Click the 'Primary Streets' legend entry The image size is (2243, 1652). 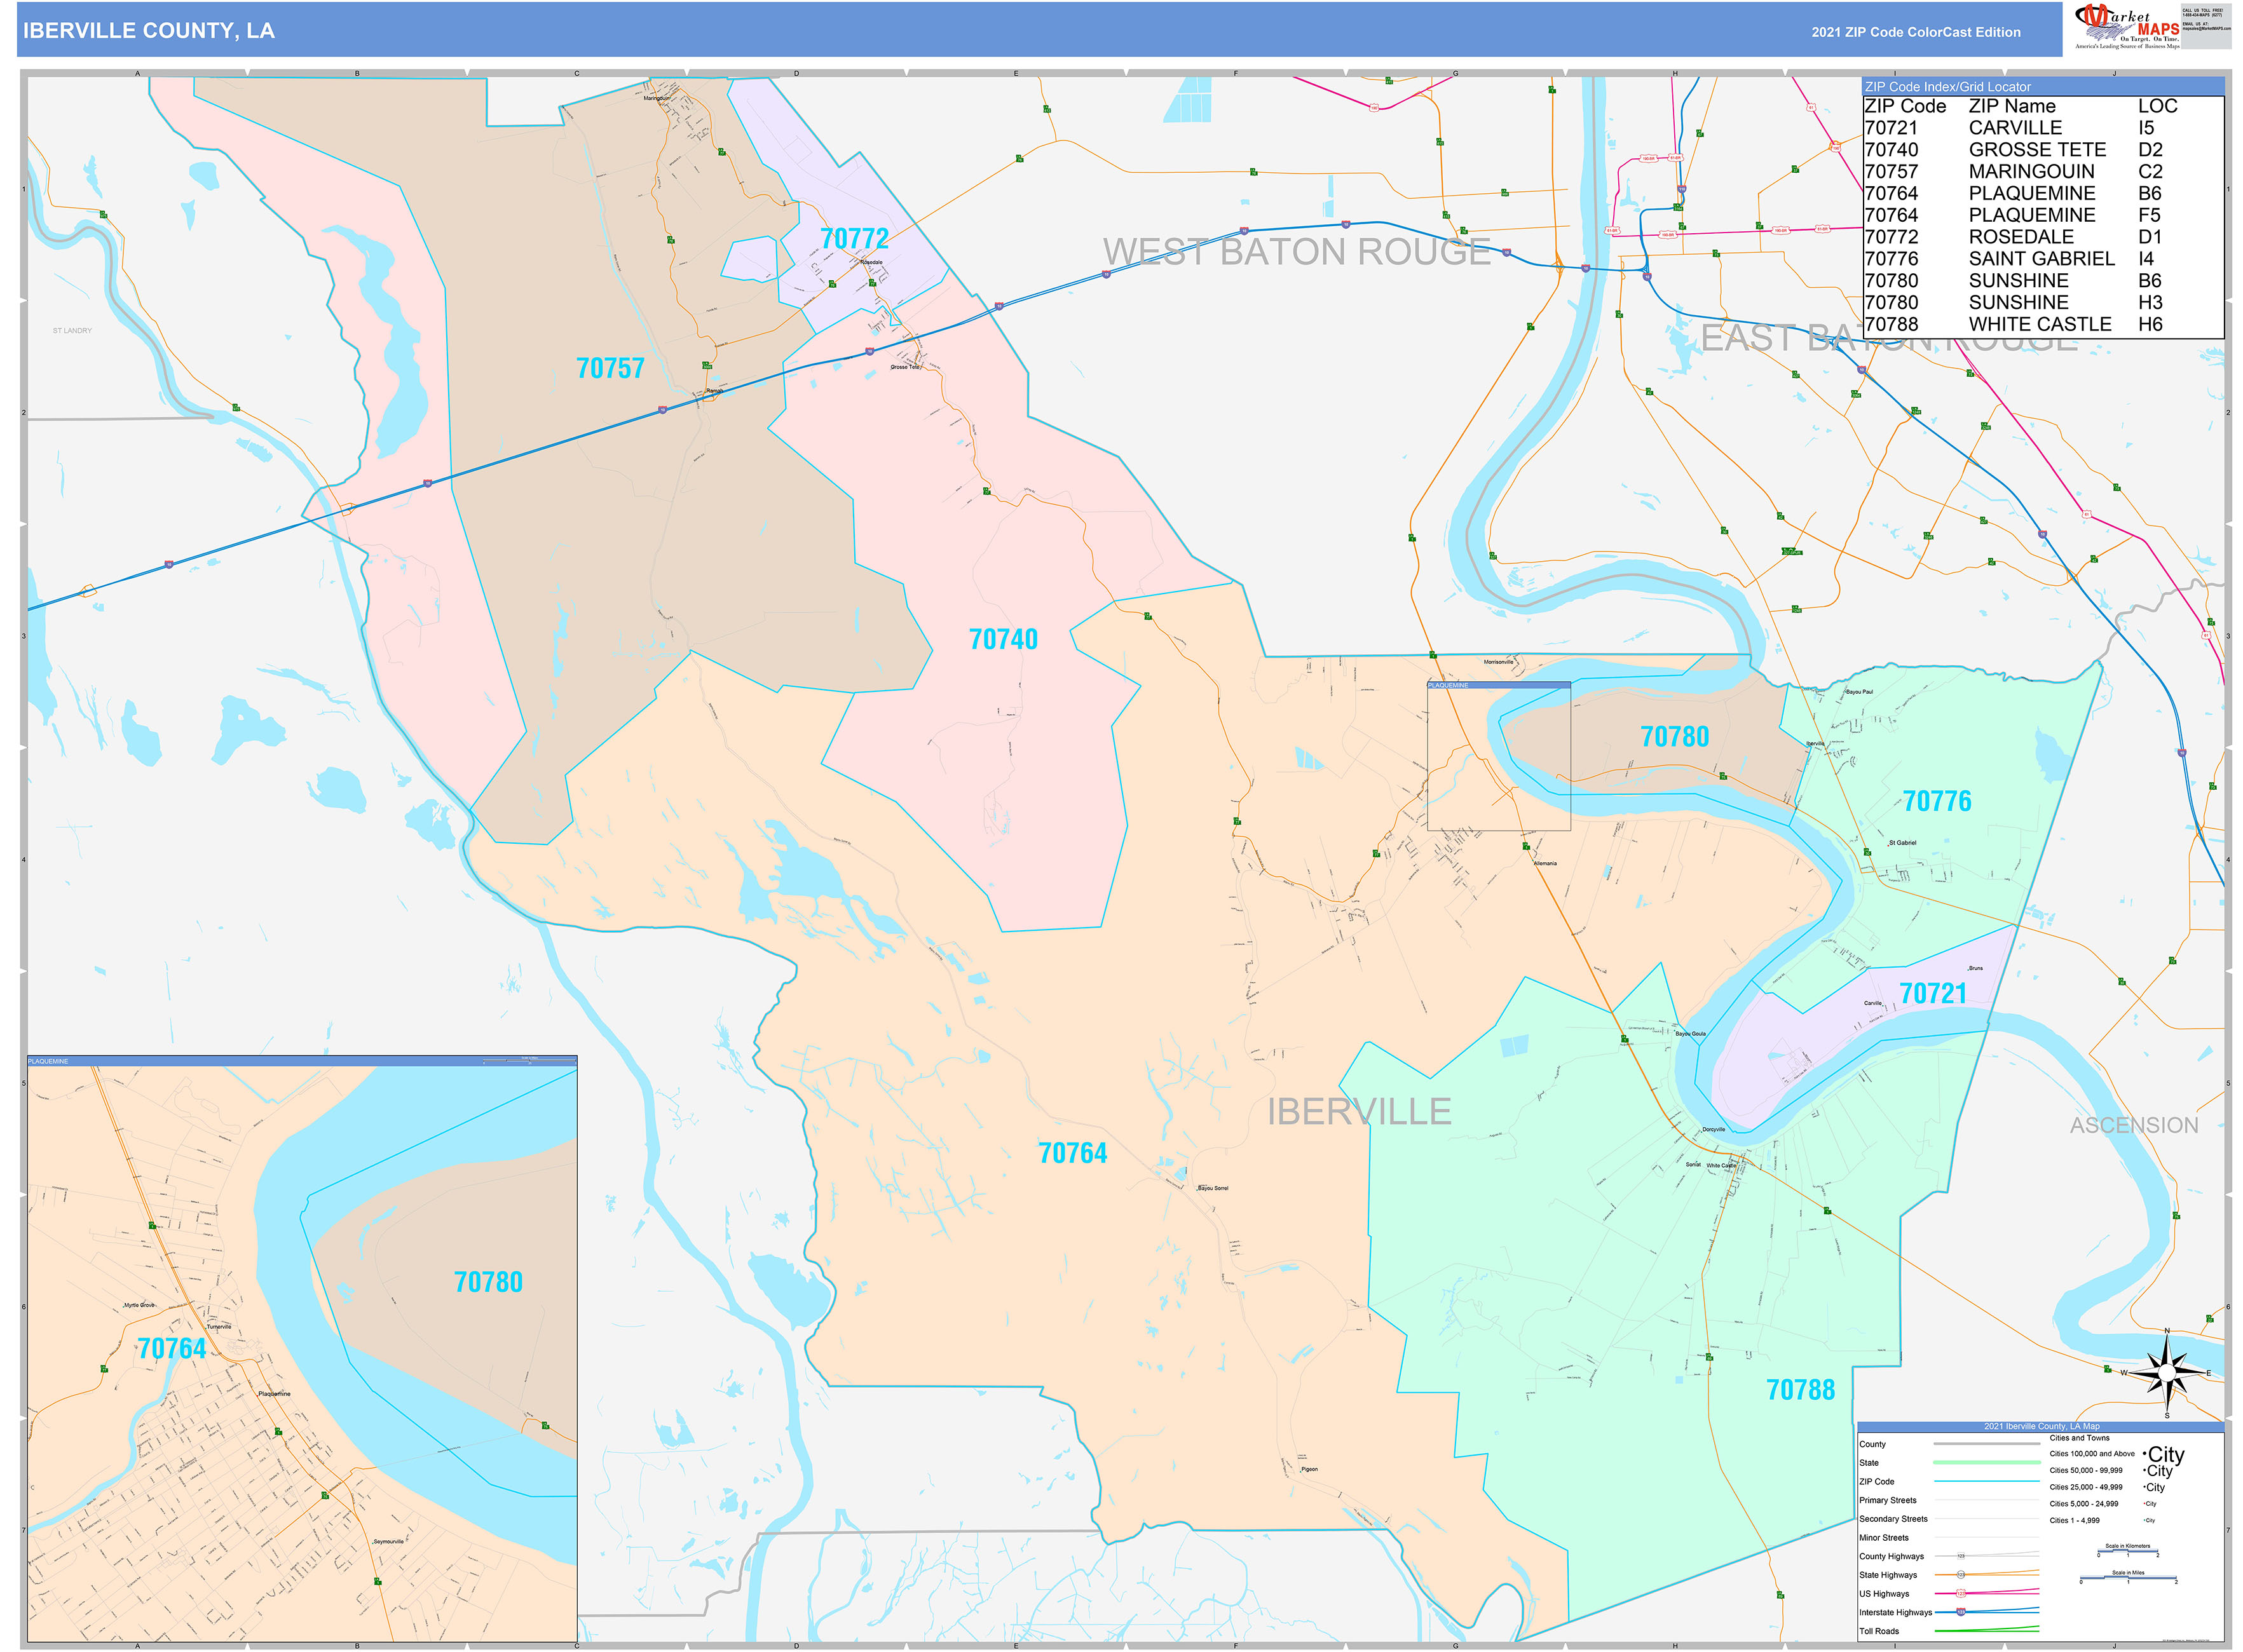(x=1888, y=1500)
